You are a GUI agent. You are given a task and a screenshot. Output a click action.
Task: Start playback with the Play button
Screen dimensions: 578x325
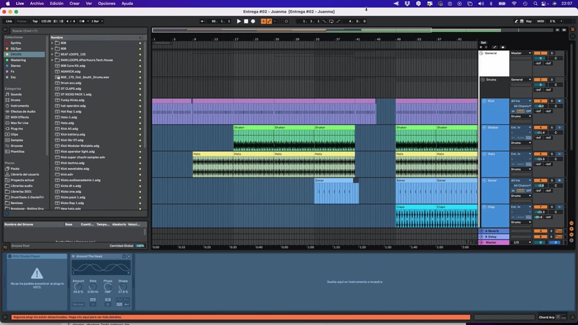tap(238, 22)
